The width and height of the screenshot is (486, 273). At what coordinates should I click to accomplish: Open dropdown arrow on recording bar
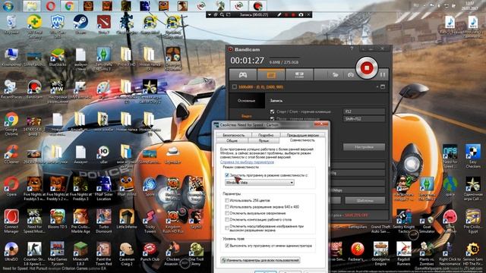click(x=210, y=14)
